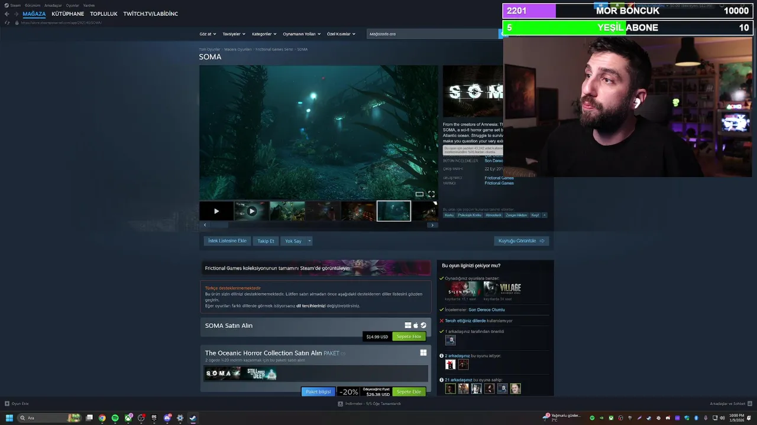Open the recommending friend's avatar
Screen dimensions: 757x425
(x=450, y=339)
